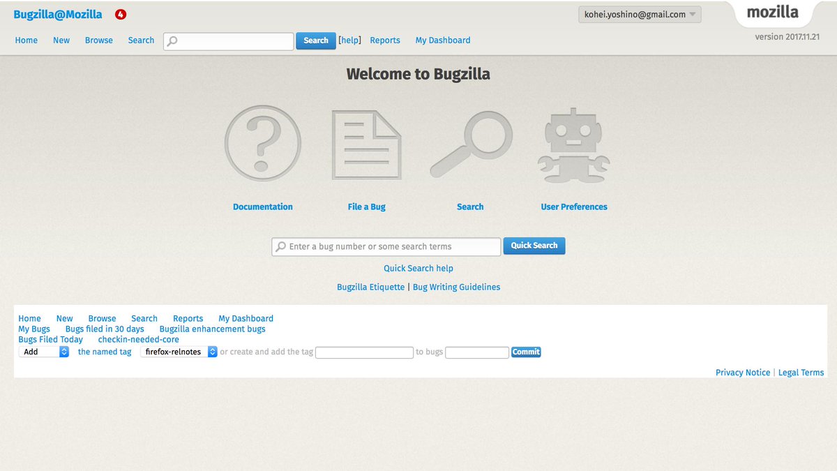837x471 pixels.
Task: Click the mozilla logo
Action: 773,12
